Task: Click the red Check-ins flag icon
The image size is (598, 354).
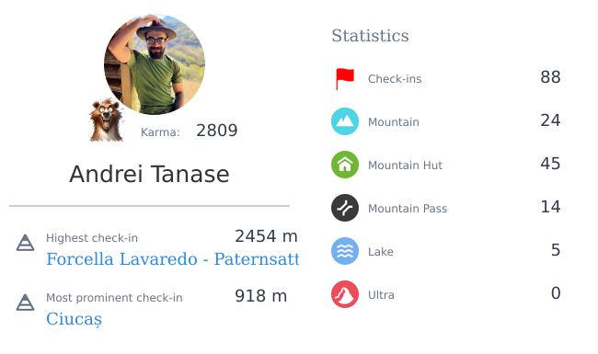Action: [345, 79]
